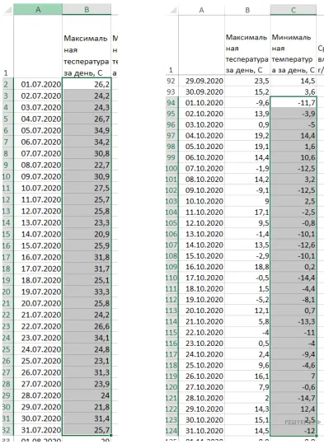Click the cell with value 18,8
This screenshot has width=324, height=444.
pos(247,267)
